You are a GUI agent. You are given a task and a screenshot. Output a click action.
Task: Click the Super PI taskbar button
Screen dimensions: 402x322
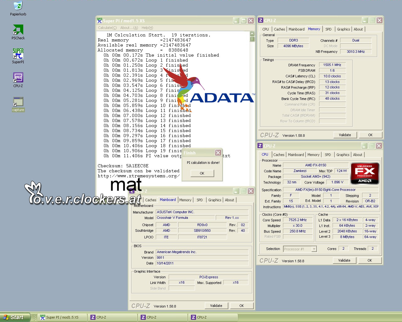[62, 317]
